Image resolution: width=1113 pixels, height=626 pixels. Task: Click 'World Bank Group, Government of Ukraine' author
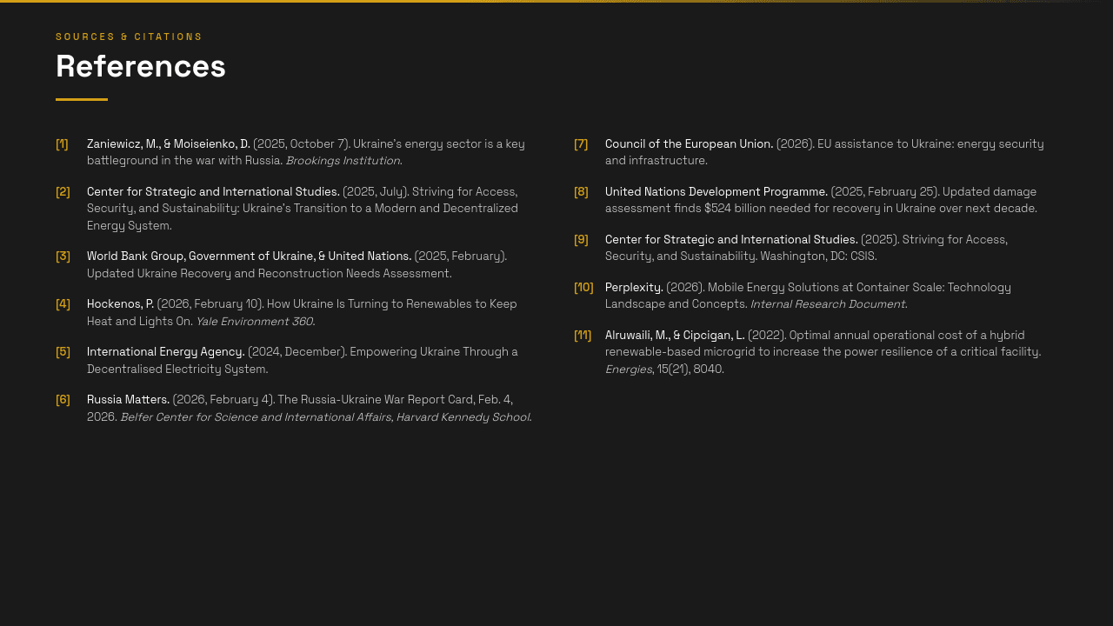point(201,256)
